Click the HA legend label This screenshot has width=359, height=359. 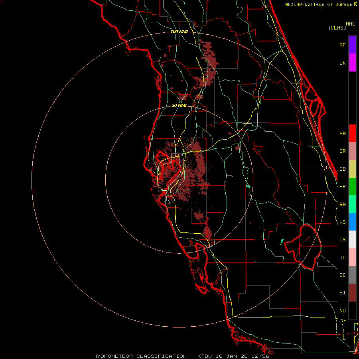tap(342, 133)
